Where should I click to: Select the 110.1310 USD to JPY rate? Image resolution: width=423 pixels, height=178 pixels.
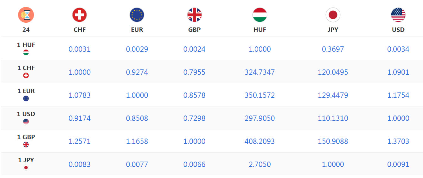tap(333, 118)
